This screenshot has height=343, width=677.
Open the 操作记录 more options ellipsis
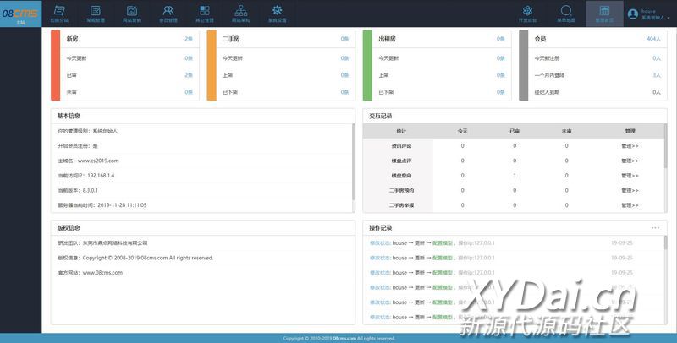coord(655,228)
